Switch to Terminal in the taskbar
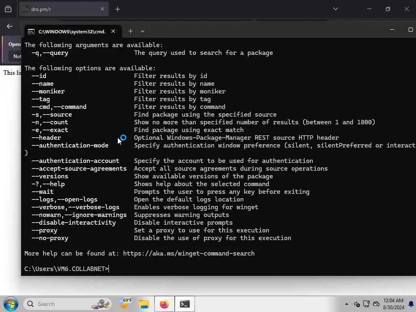This screenshot has width=416, height=312. (185, 304)
